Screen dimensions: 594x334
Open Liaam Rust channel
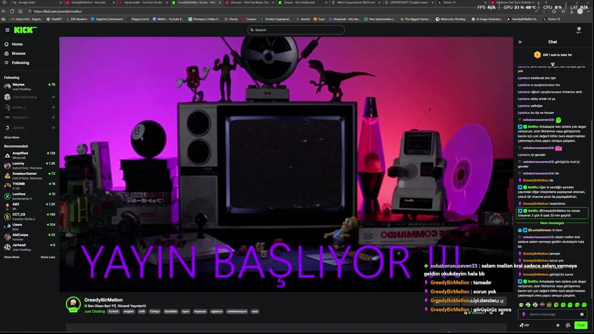coord(29,227)
